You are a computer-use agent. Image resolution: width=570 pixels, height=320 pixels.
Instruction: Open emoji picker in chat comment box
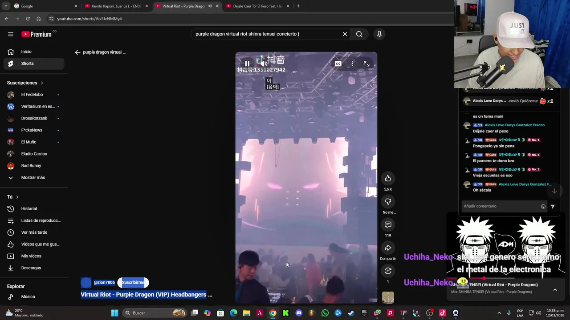(x=543, y=206)
